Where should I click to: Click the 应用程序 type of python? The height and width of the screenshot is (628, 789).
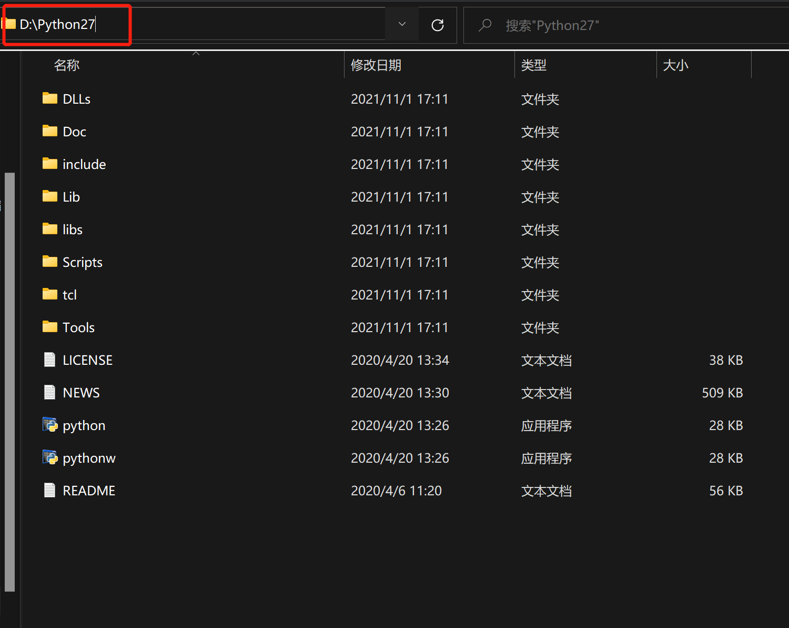pyautogui.click(x=547, y=425)
